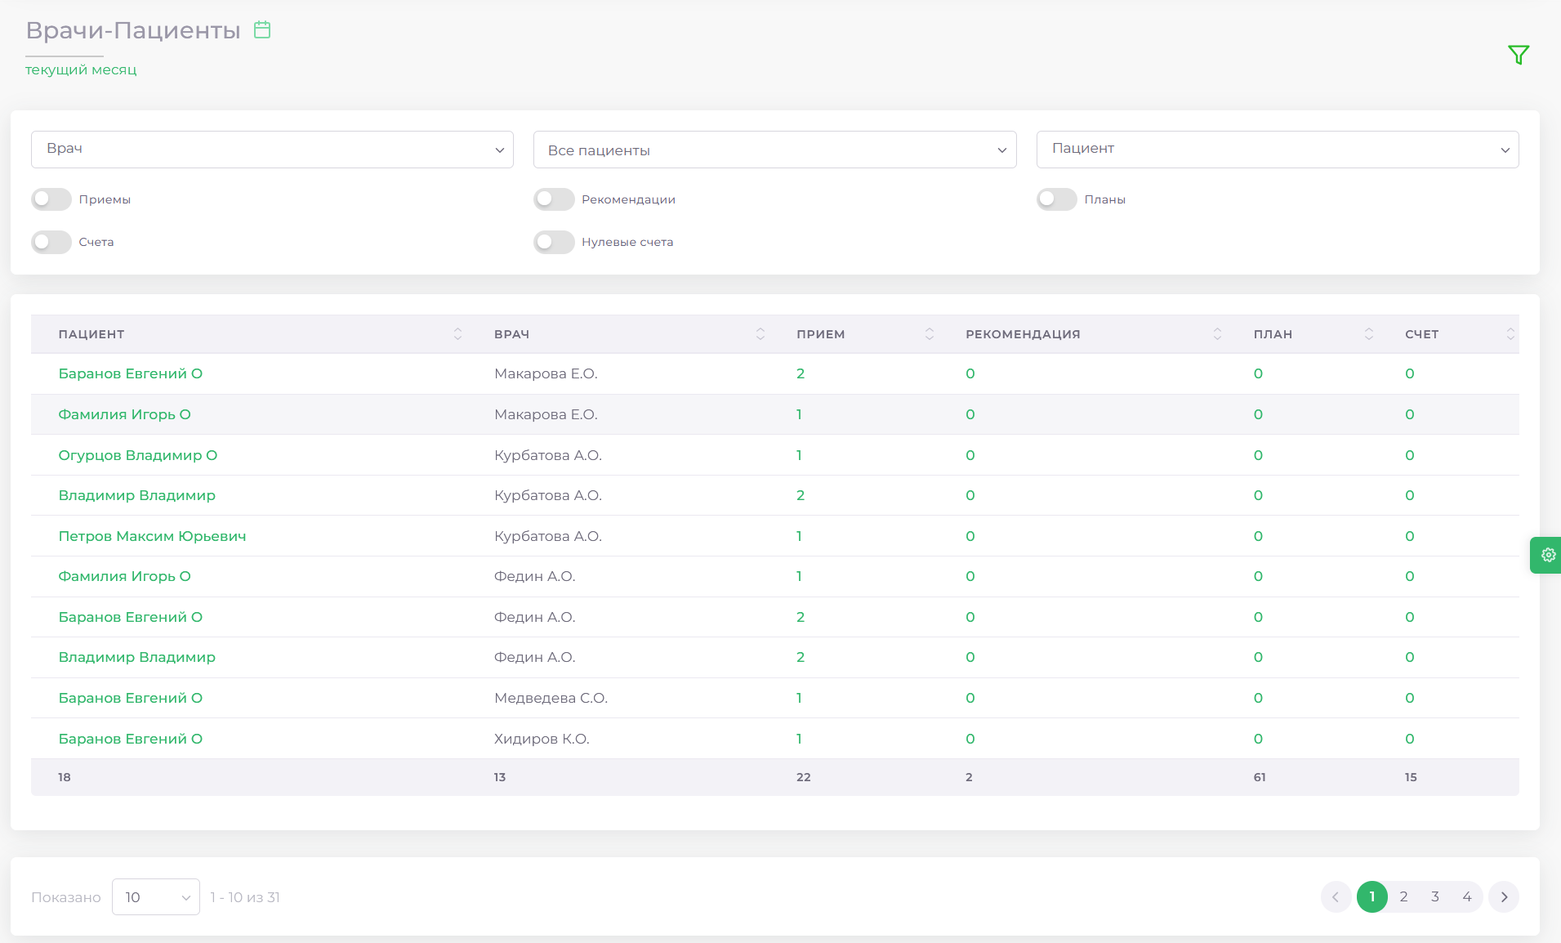This screenshot has height=943, width=1561.
Task: Open the Пациент dropdown
Action: point(1278,150)
